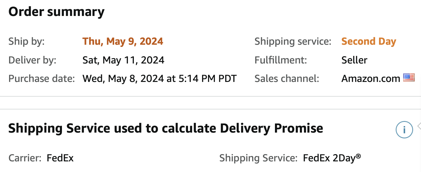The image size is (421, 172).
Task: Click the arrow at the right edge
Action: (419, 126)
